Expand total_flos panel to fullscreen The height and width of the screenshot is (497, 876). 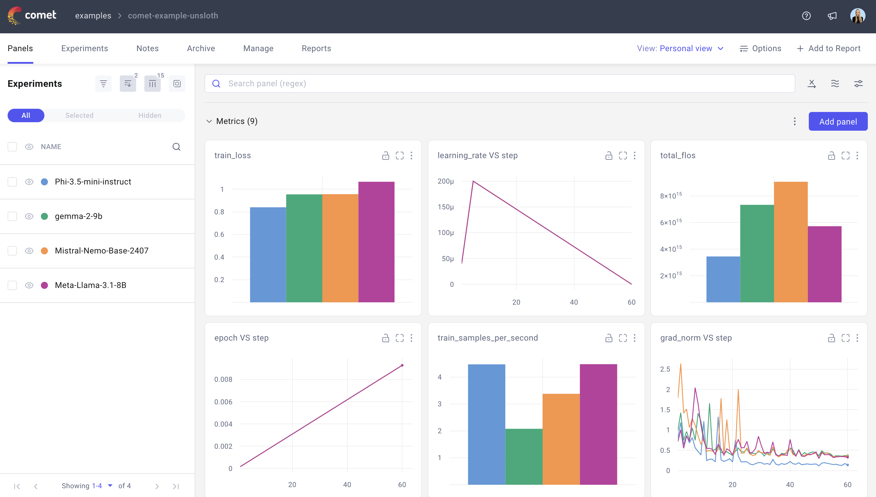[845, 156]
